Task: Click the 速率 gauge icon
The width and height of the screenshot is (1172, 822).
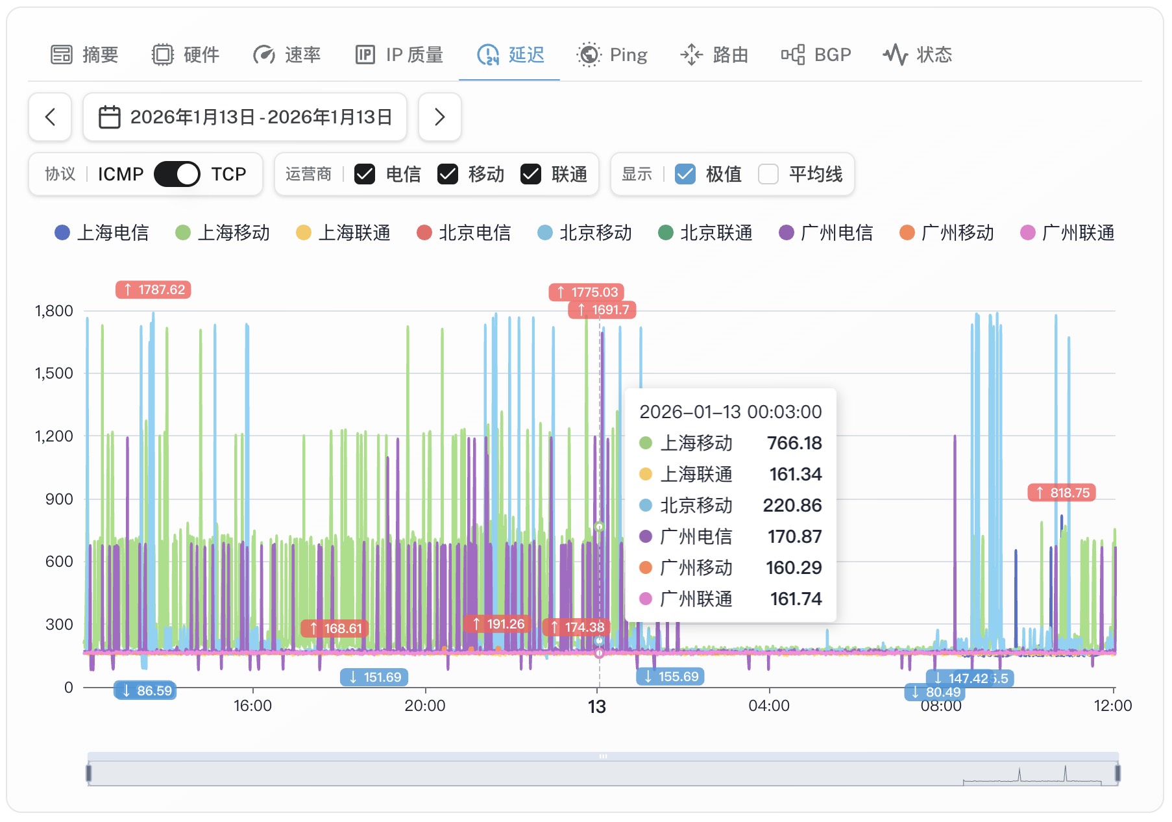Action: pyautogui.click(x=263, y=55)
